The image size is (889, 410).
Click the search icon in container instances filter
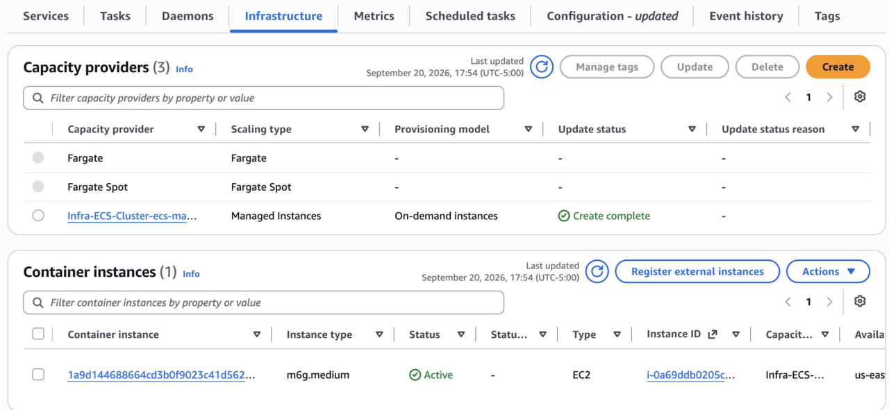(38, 303)
